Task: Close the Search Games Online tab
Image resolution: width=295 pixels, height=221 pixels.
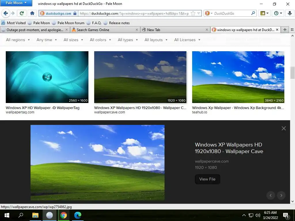Action: click(x=137, y=30)
